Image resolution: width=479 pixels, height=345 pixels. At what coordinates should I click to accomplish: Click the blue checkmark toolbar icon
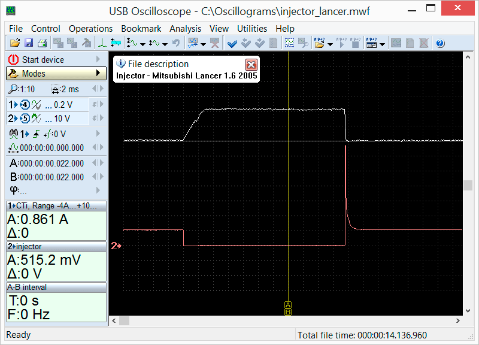232,43
